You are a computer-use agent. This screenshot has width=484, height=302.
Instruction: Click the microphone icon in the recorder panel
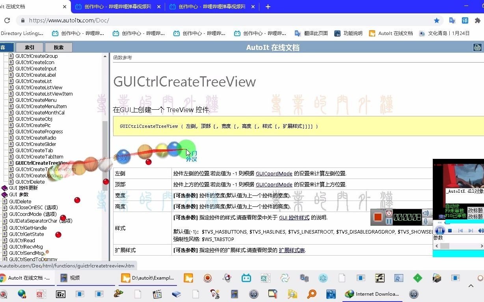click(x=426, y=221)
